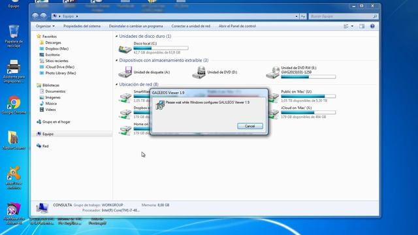Open the yellow folder desktop icon
The image size is (418, 235).
coord(14,140)
